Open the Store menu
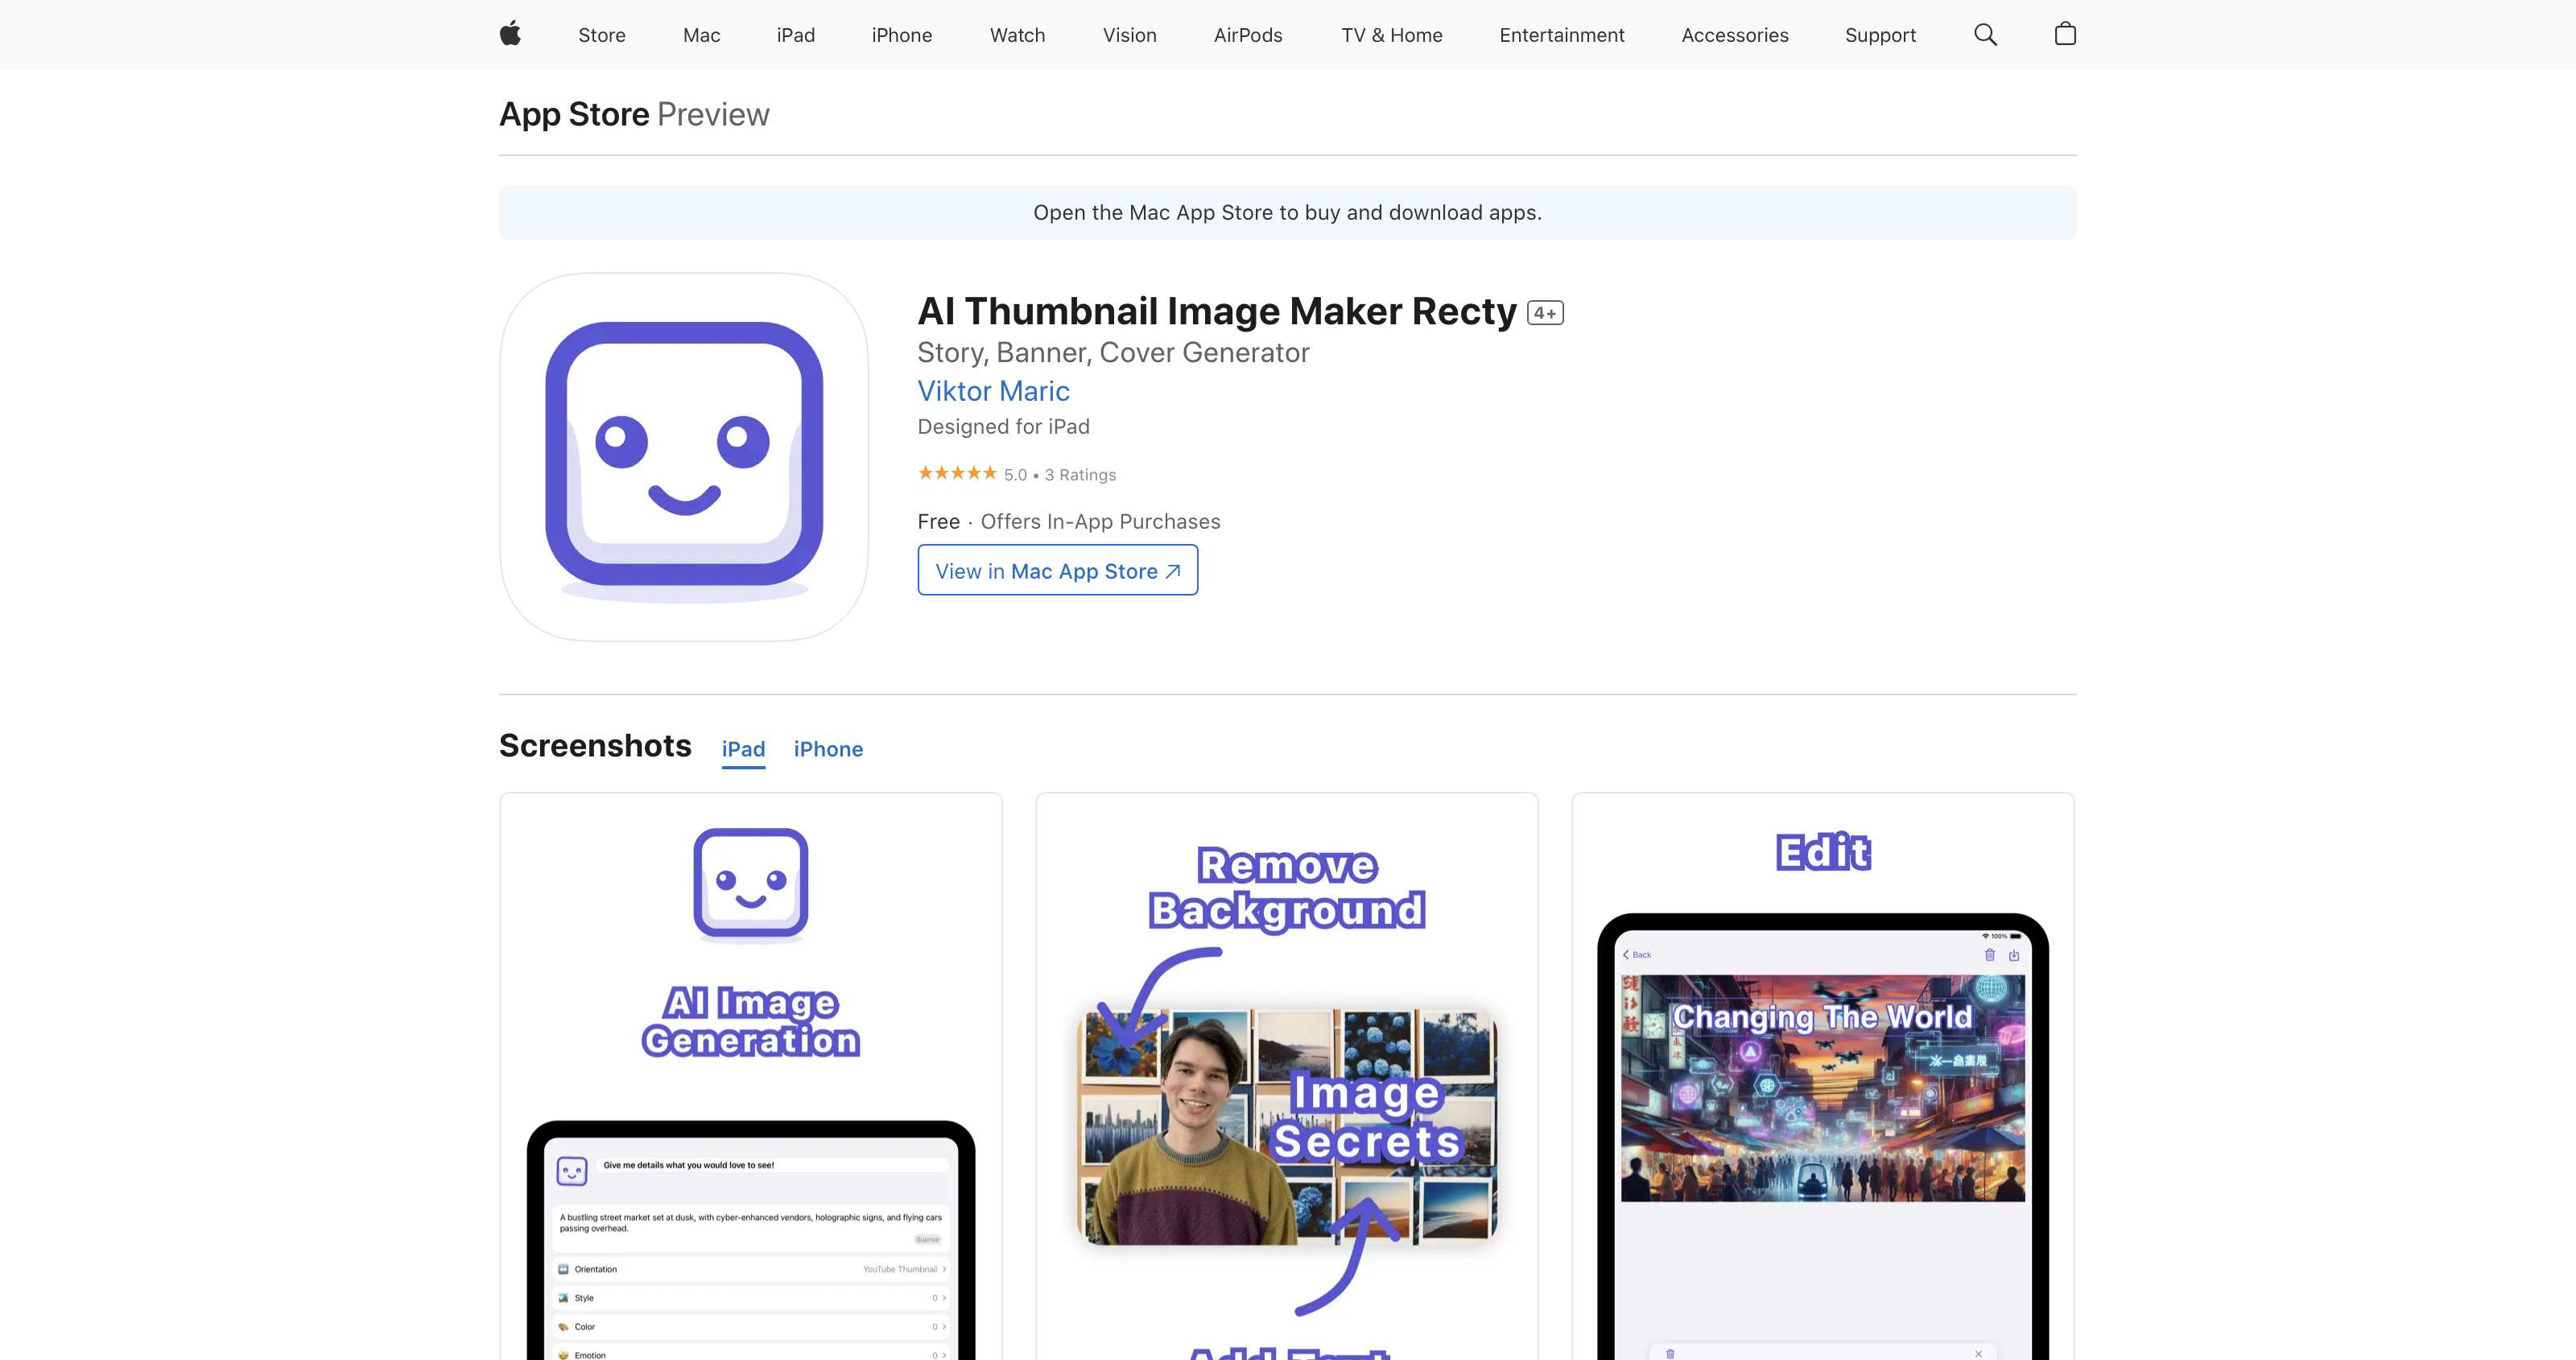 point(602,35)
